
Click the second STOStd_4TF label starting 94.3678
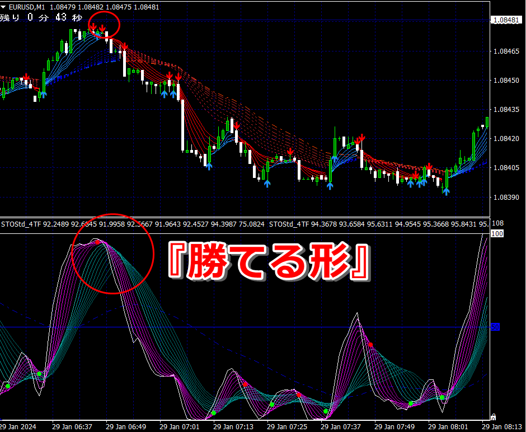pos(379,224)
